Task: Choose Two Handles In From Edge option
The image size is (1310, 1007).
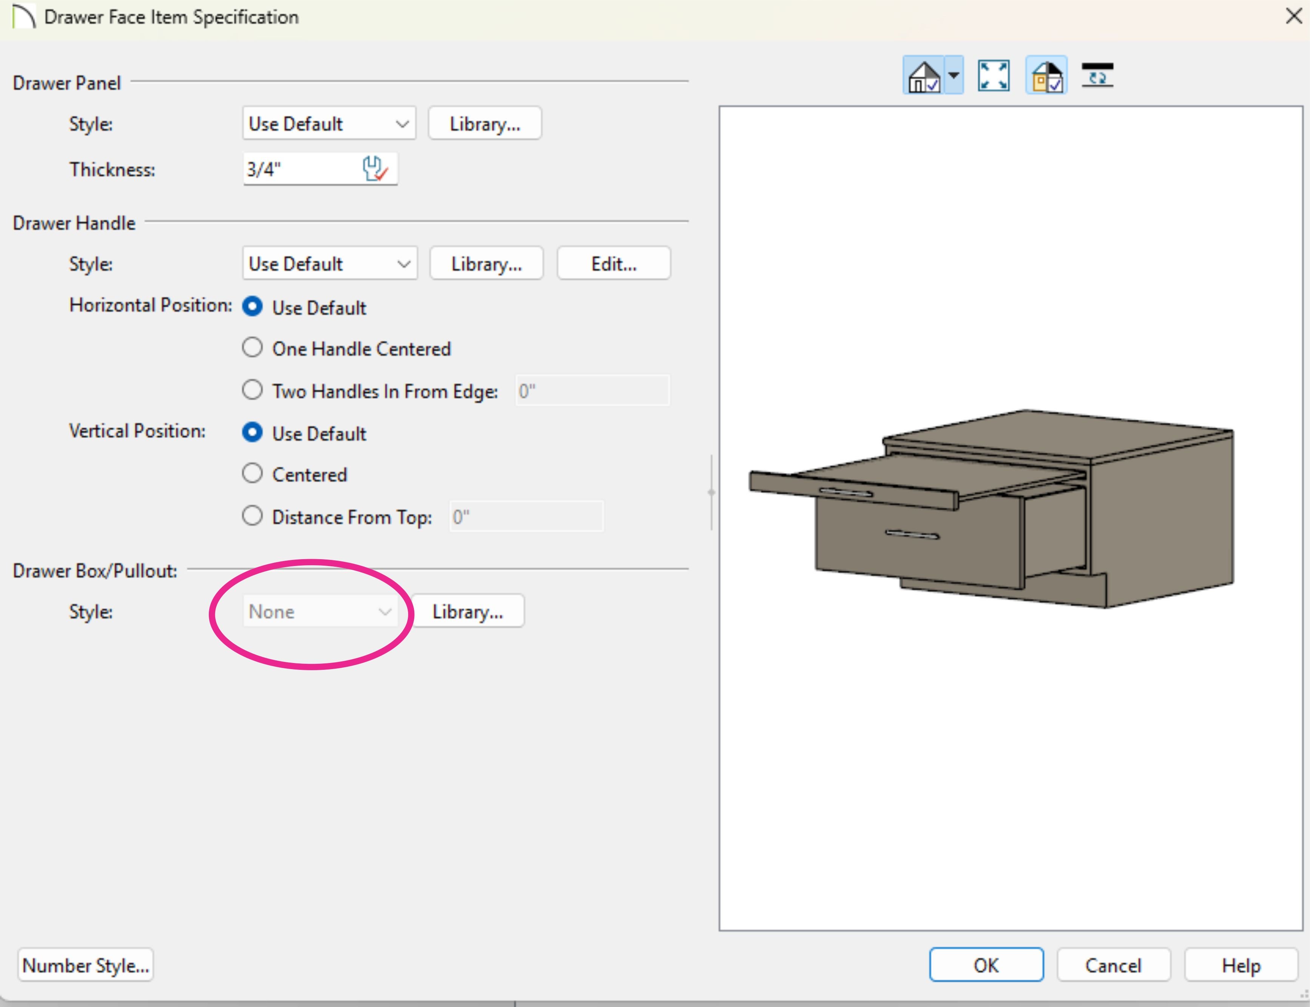Action: (x=252, y=390)
